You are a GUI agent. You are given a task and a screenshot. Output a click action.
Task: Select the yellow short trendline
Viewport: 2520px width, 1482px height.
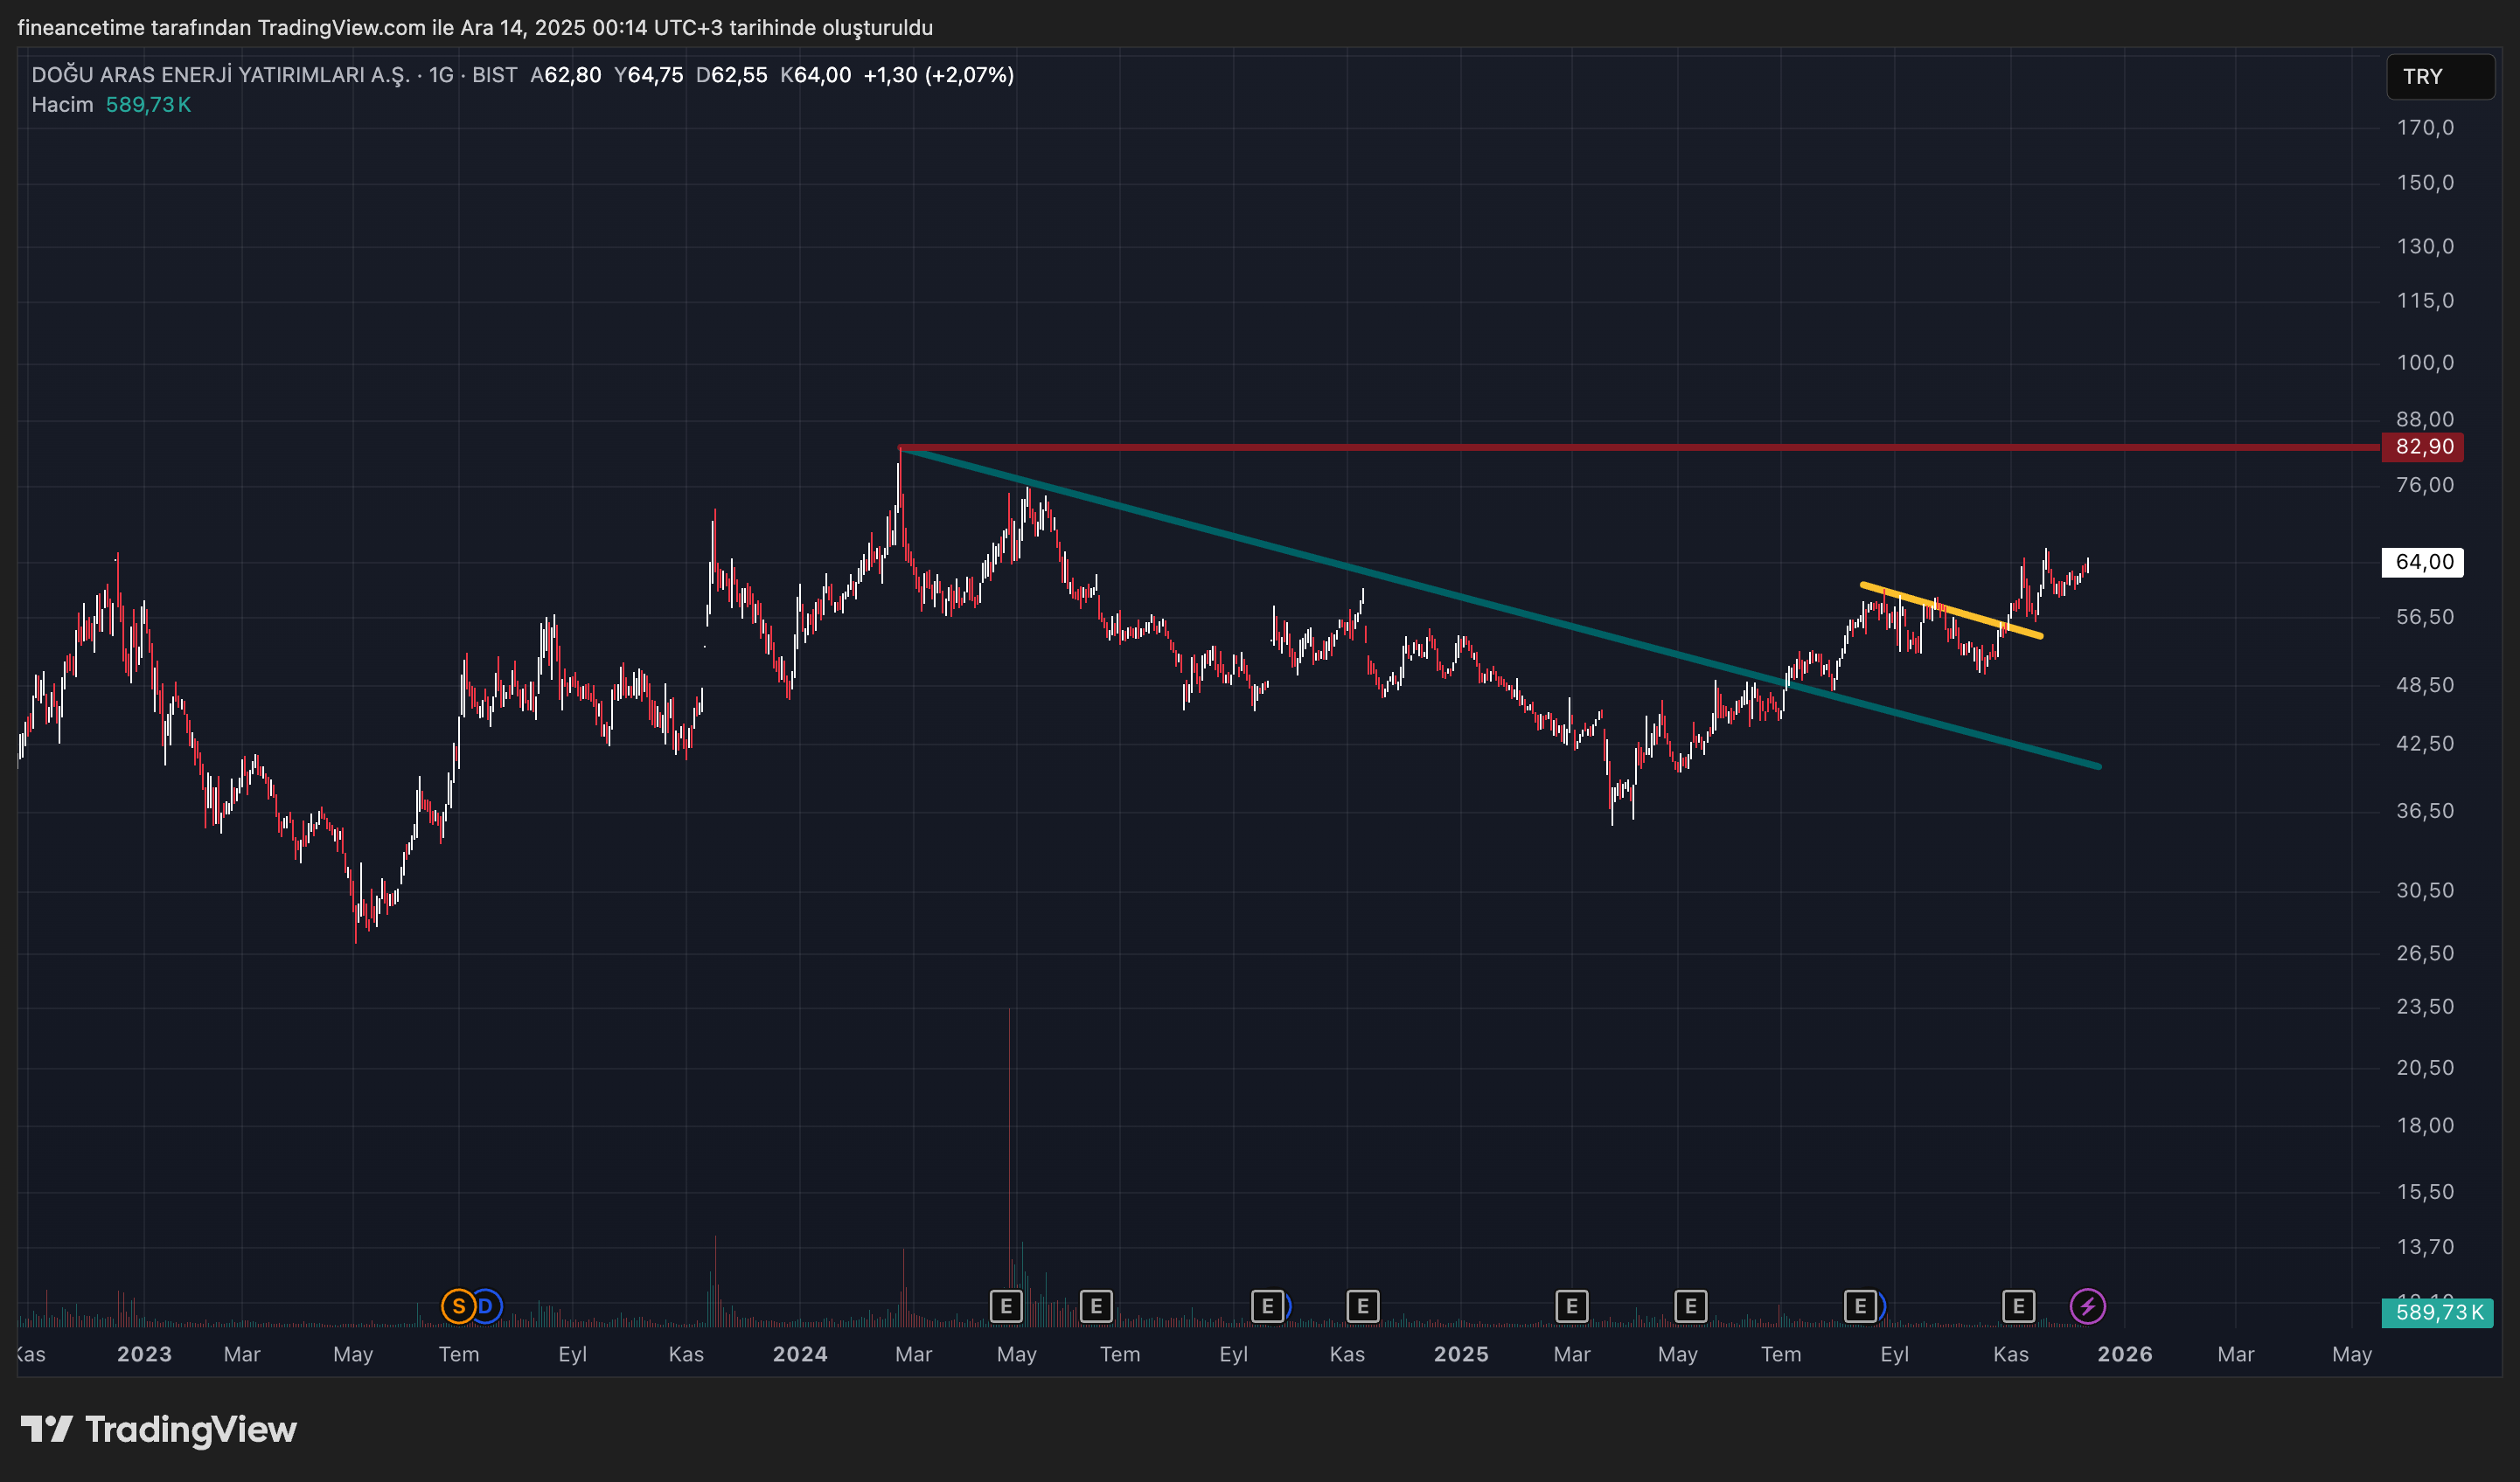pos(1950,610)
